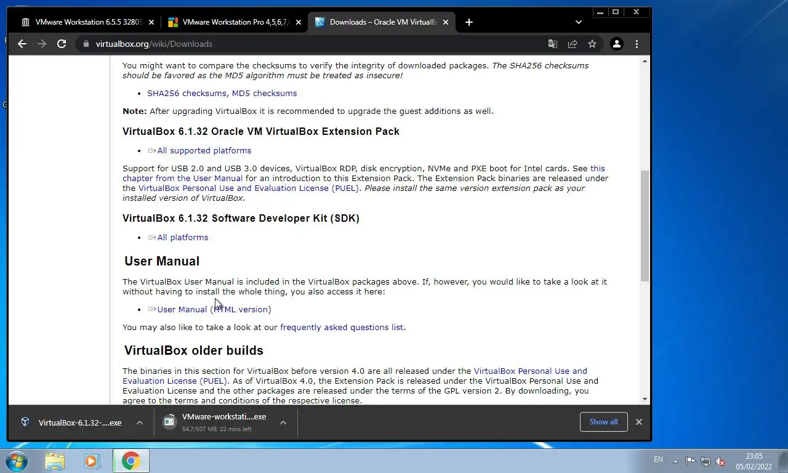Open the VMware-workstation exe download item
Viewport: 788px width, 473px height.
coord(215,422)
